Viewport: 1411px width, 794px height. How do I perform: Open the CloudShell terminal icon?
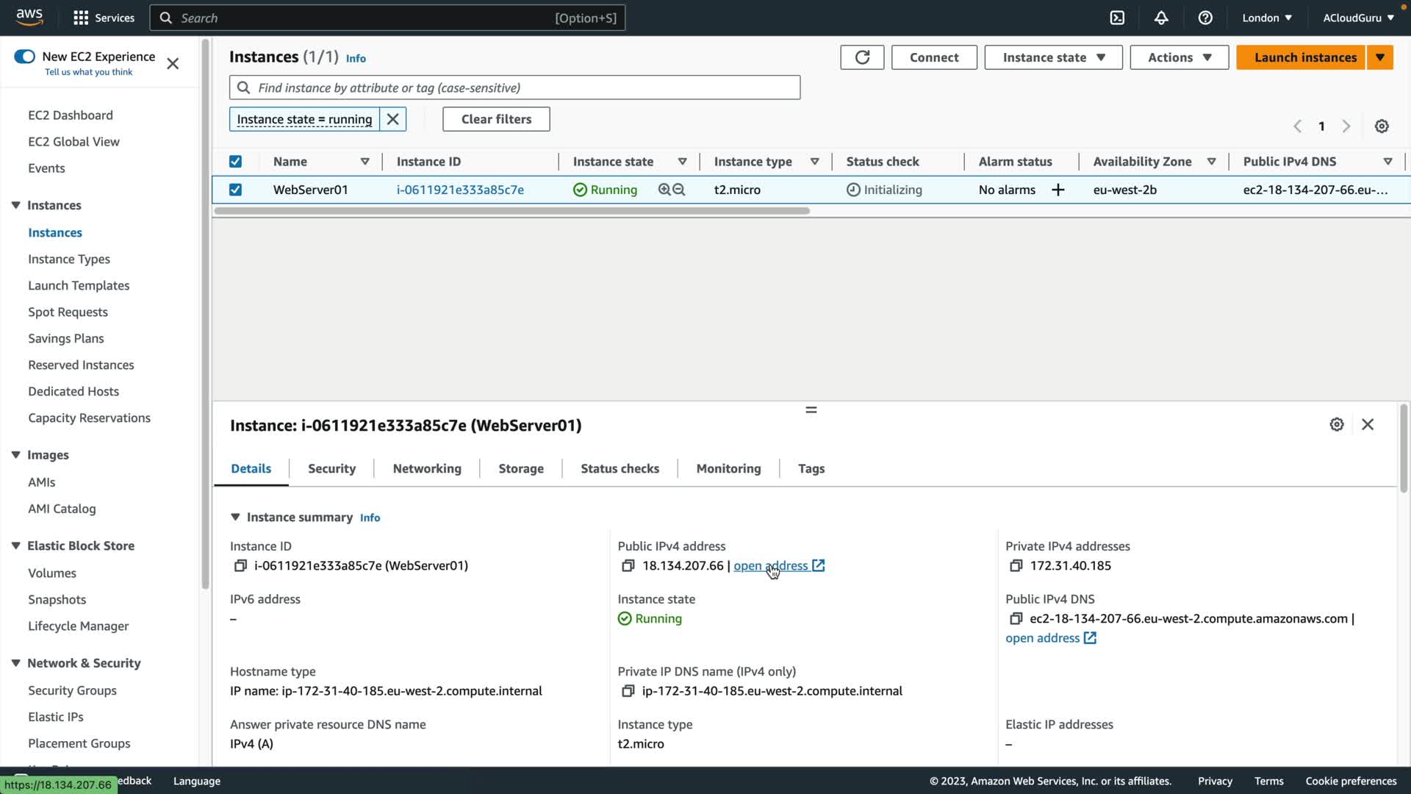[1117, 18]
